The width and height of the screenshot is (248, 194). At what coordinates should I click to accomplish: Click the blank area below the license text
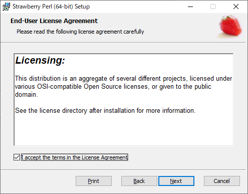click(x=124, y=130)
